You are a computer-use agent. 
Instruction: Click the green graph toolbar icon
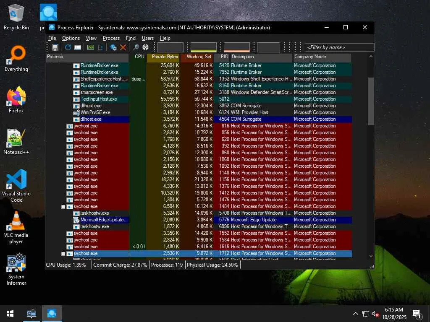click(x=91, y=47)
